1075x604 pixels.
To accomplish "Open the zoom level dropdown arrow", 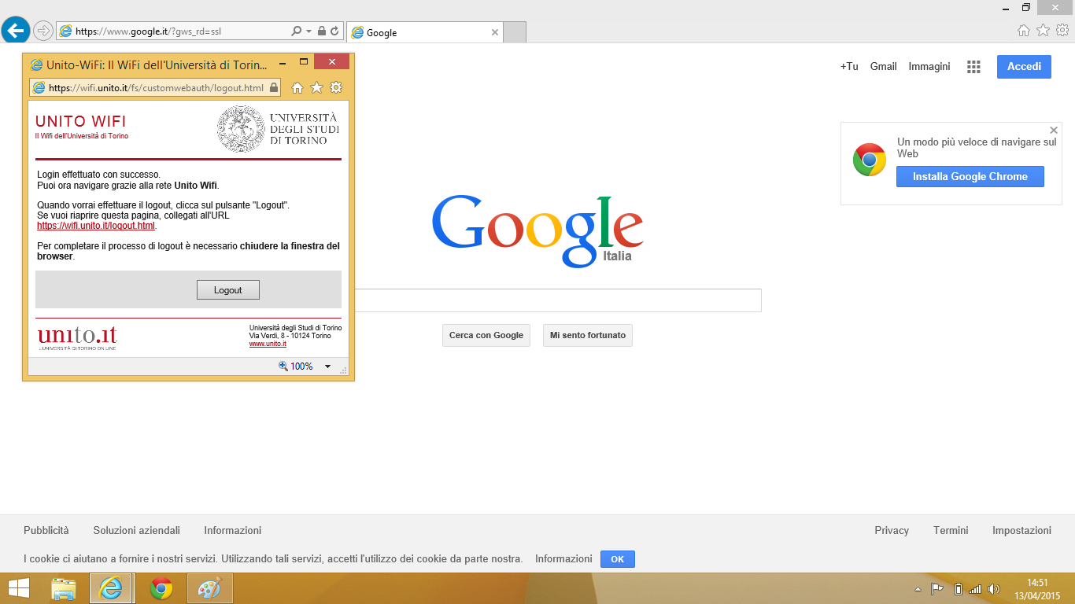I will (328, 366).
